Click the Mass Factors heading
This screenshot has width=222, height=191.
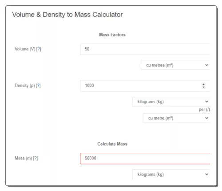coord(112,35)
